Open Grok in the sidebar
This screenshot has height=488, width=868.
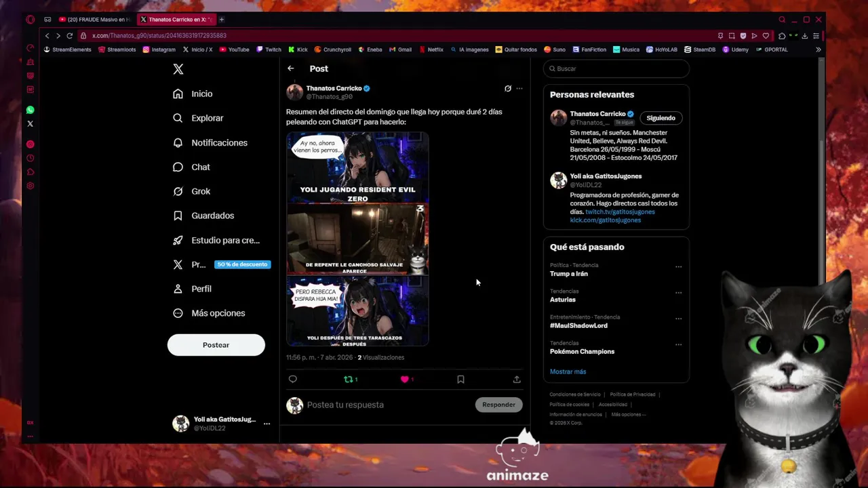(x=191, y=191)
